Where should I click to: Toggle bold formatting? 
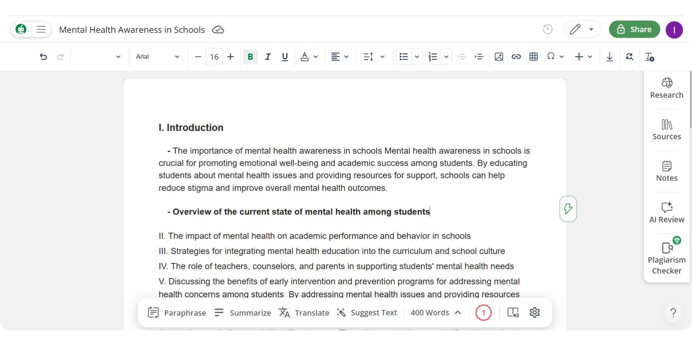point(250,57)
